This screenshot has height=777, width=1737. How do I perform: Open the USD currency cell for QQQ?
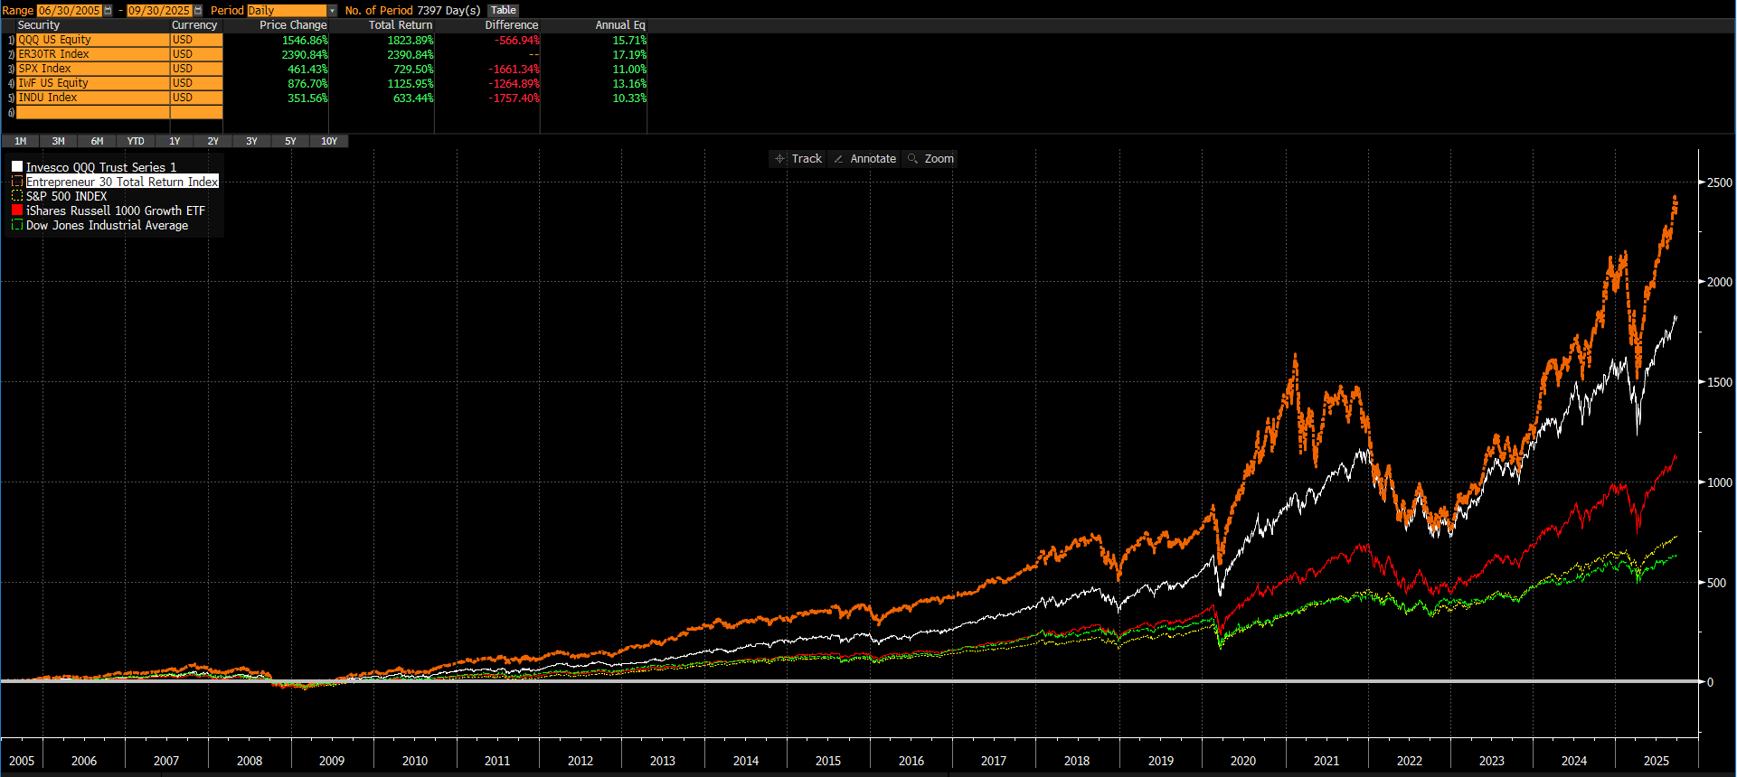coord(195,40)
